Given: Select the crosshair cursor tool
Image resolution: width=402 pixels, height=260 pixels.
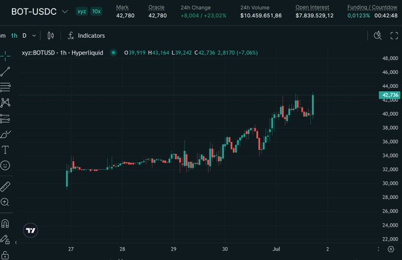Looking at the screenshot, I should [5, 56].
